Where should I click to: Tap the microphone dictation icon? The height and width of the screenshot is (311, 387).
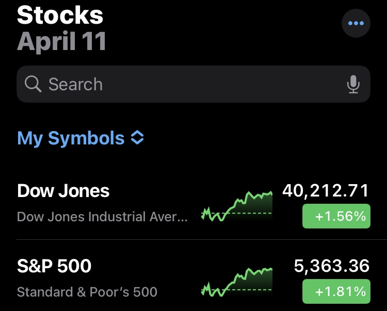pyautogui.click(x=353, y=84)
